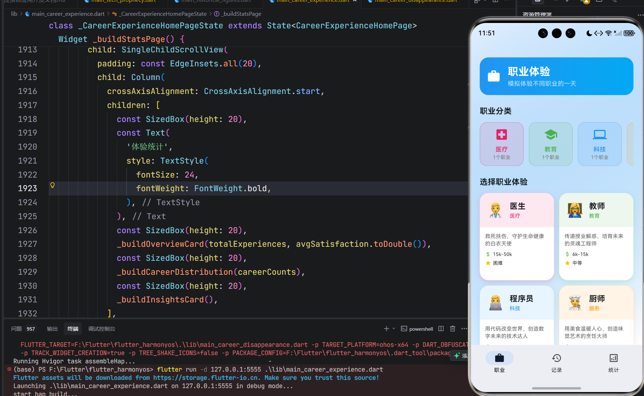The height and width of the screenshot is (396, 644).
Task: Tap the phone home gesture bar
Action: coord(556,388)
